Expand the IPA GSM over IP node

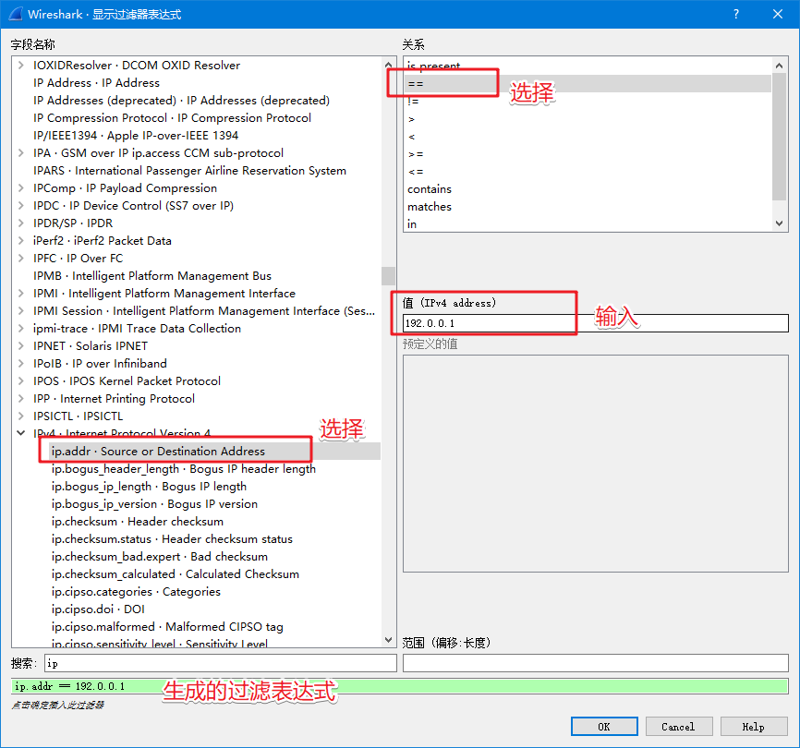coord(21,153)
